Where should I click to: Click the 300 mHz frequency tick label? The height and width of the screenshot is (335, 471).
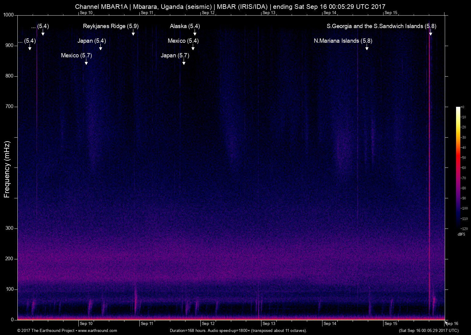[9, 228]
